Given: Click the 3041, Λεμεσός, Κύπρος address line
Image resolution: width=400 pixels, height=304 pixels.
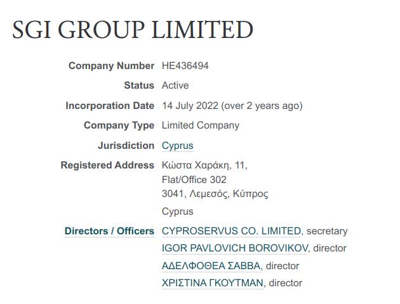Looking at the screenshot, I should tap(215, 194).
